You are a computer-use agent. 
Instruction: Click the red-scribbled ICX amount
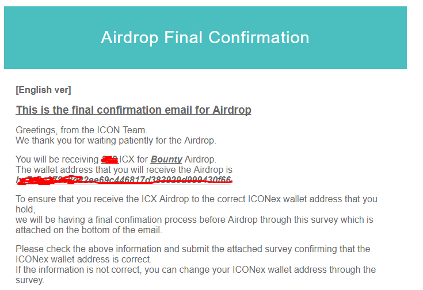pos(110,160)
